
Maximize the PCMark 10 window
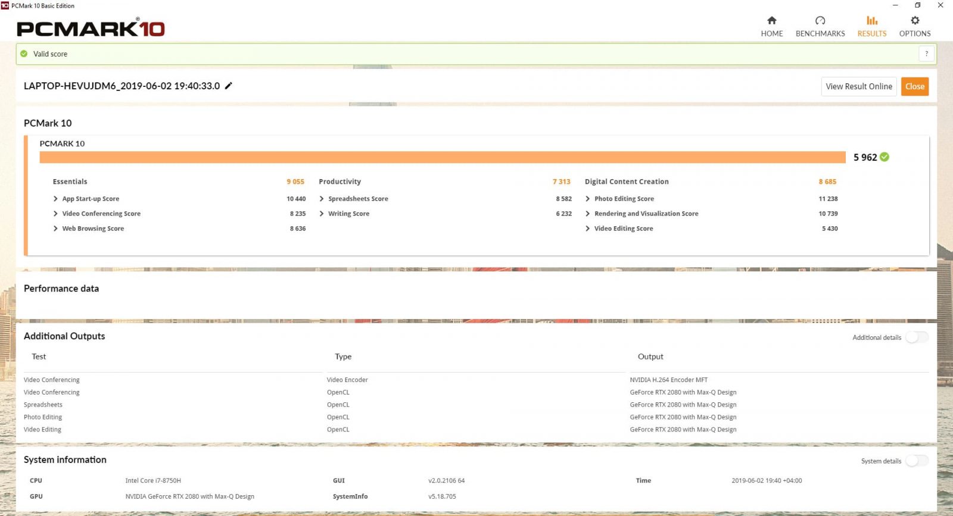917,5
